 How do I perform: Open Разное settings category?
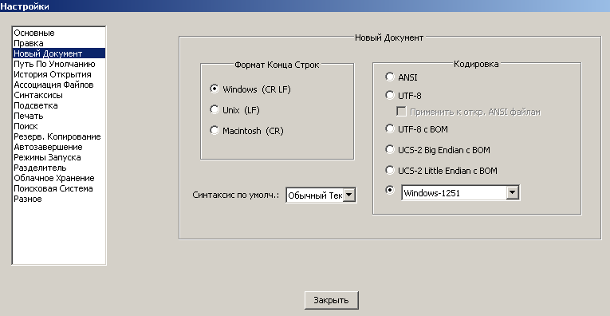click(x=59, y=199)
